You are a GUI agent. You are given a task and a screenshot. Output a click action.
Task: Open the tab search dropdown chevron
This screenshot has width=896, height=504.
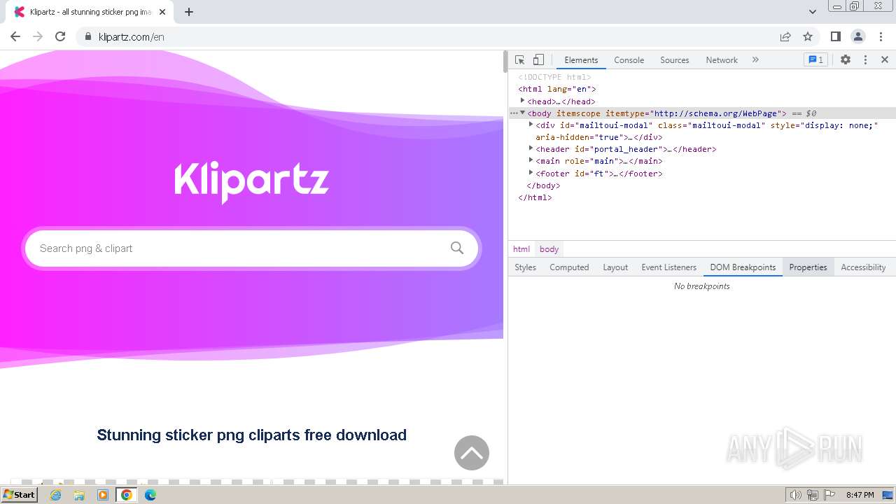point(812,12)
